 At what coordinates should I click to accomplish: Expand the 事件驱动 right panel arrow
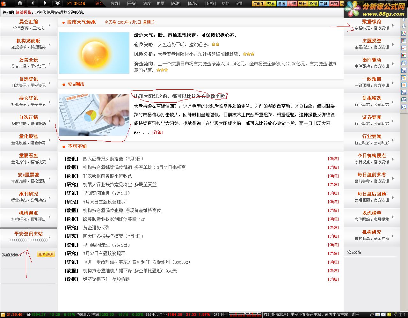point(393,63)
